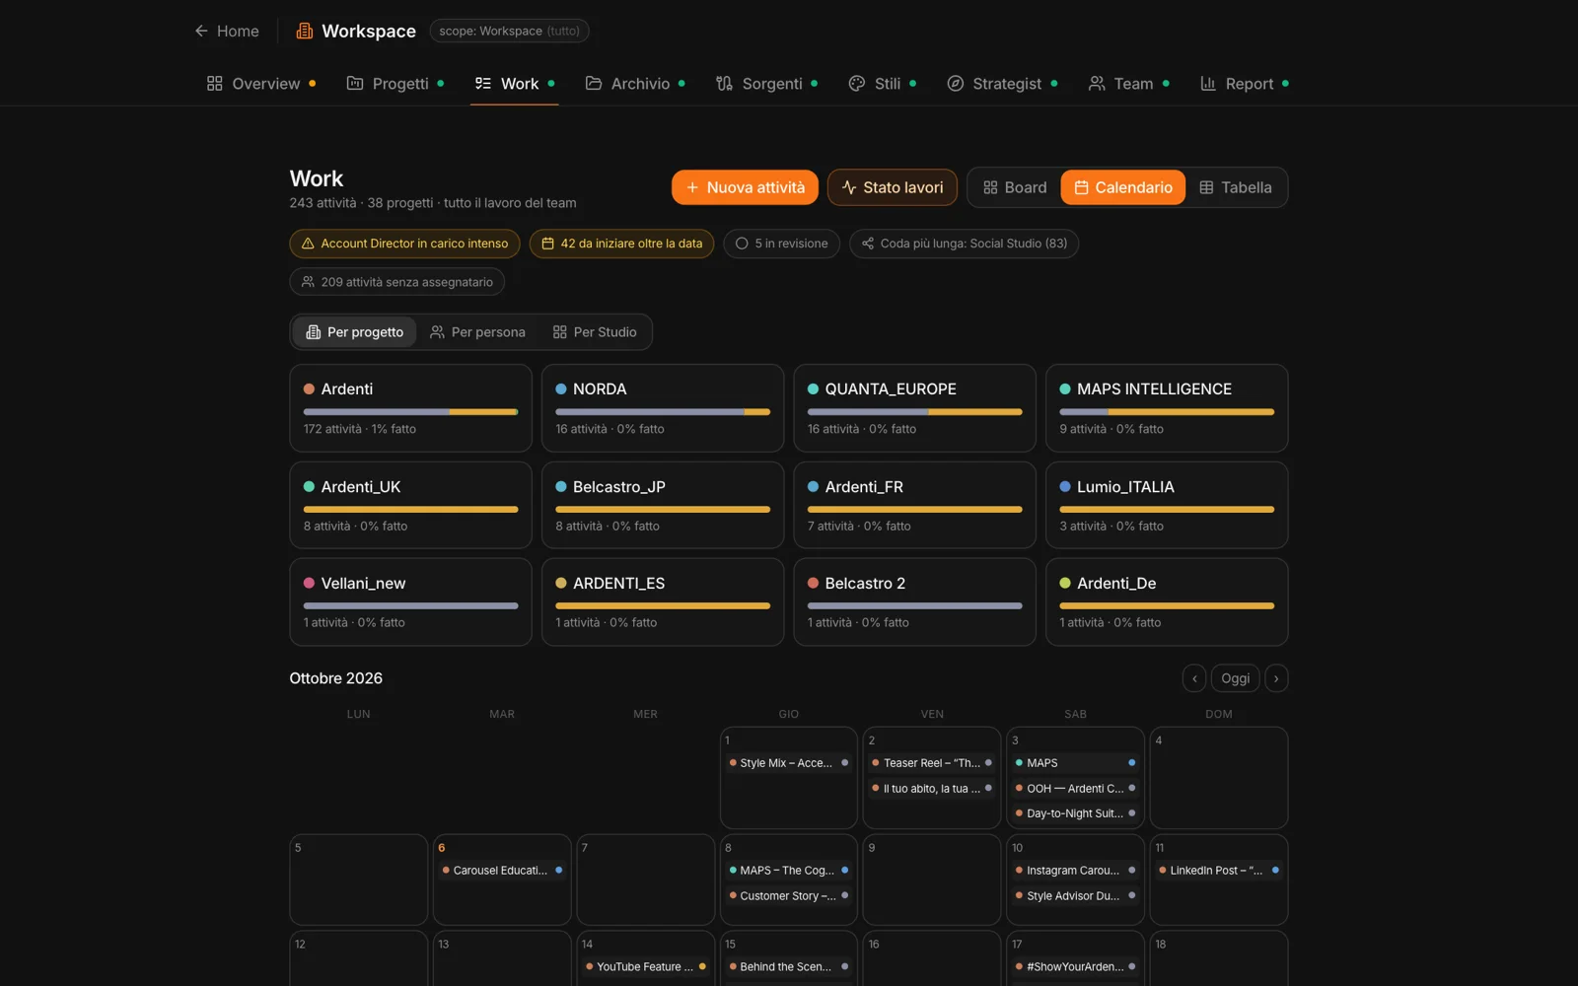This screenshot has width=1578, height=986.
Task: Click the Account Director in carico intenso alert
Action: (x=404, y=244)
